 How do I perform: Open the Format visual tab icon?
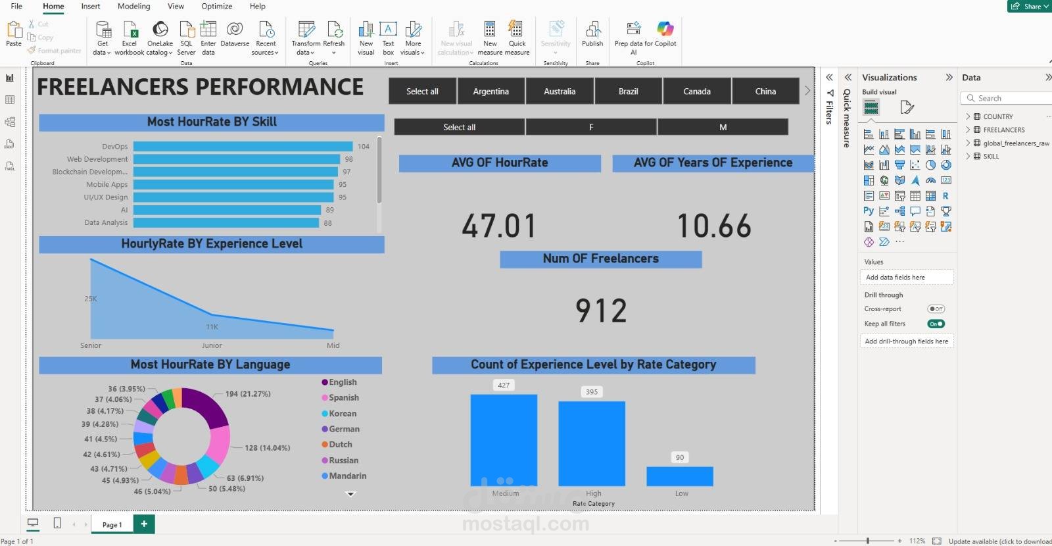(907, 107)
